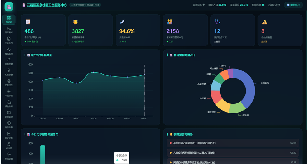Switch to the 驾驶舱 dashboard tab

point(9,20)
